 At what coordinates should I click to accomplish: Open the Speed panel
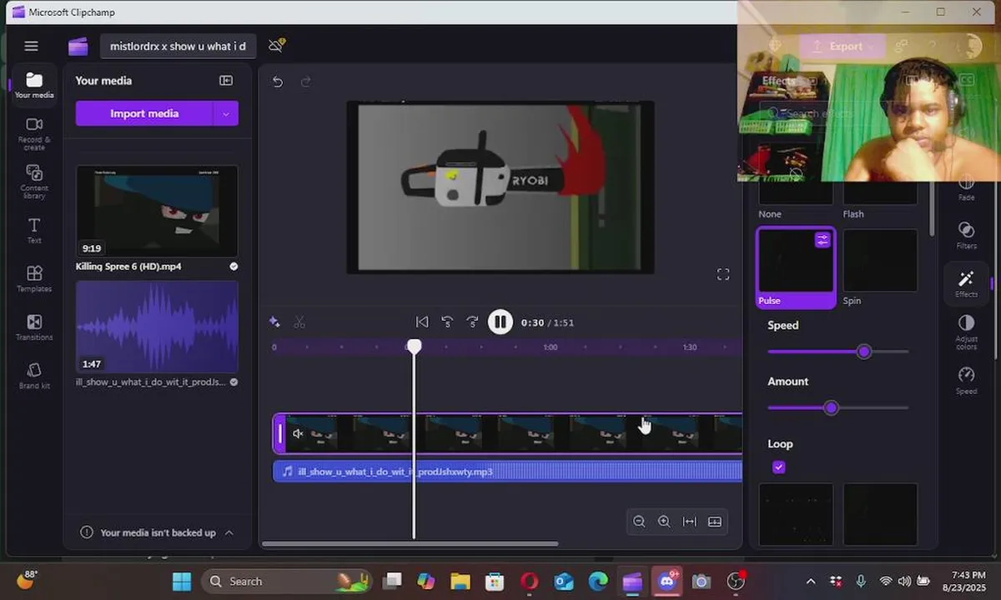click(x=967, y=380)
